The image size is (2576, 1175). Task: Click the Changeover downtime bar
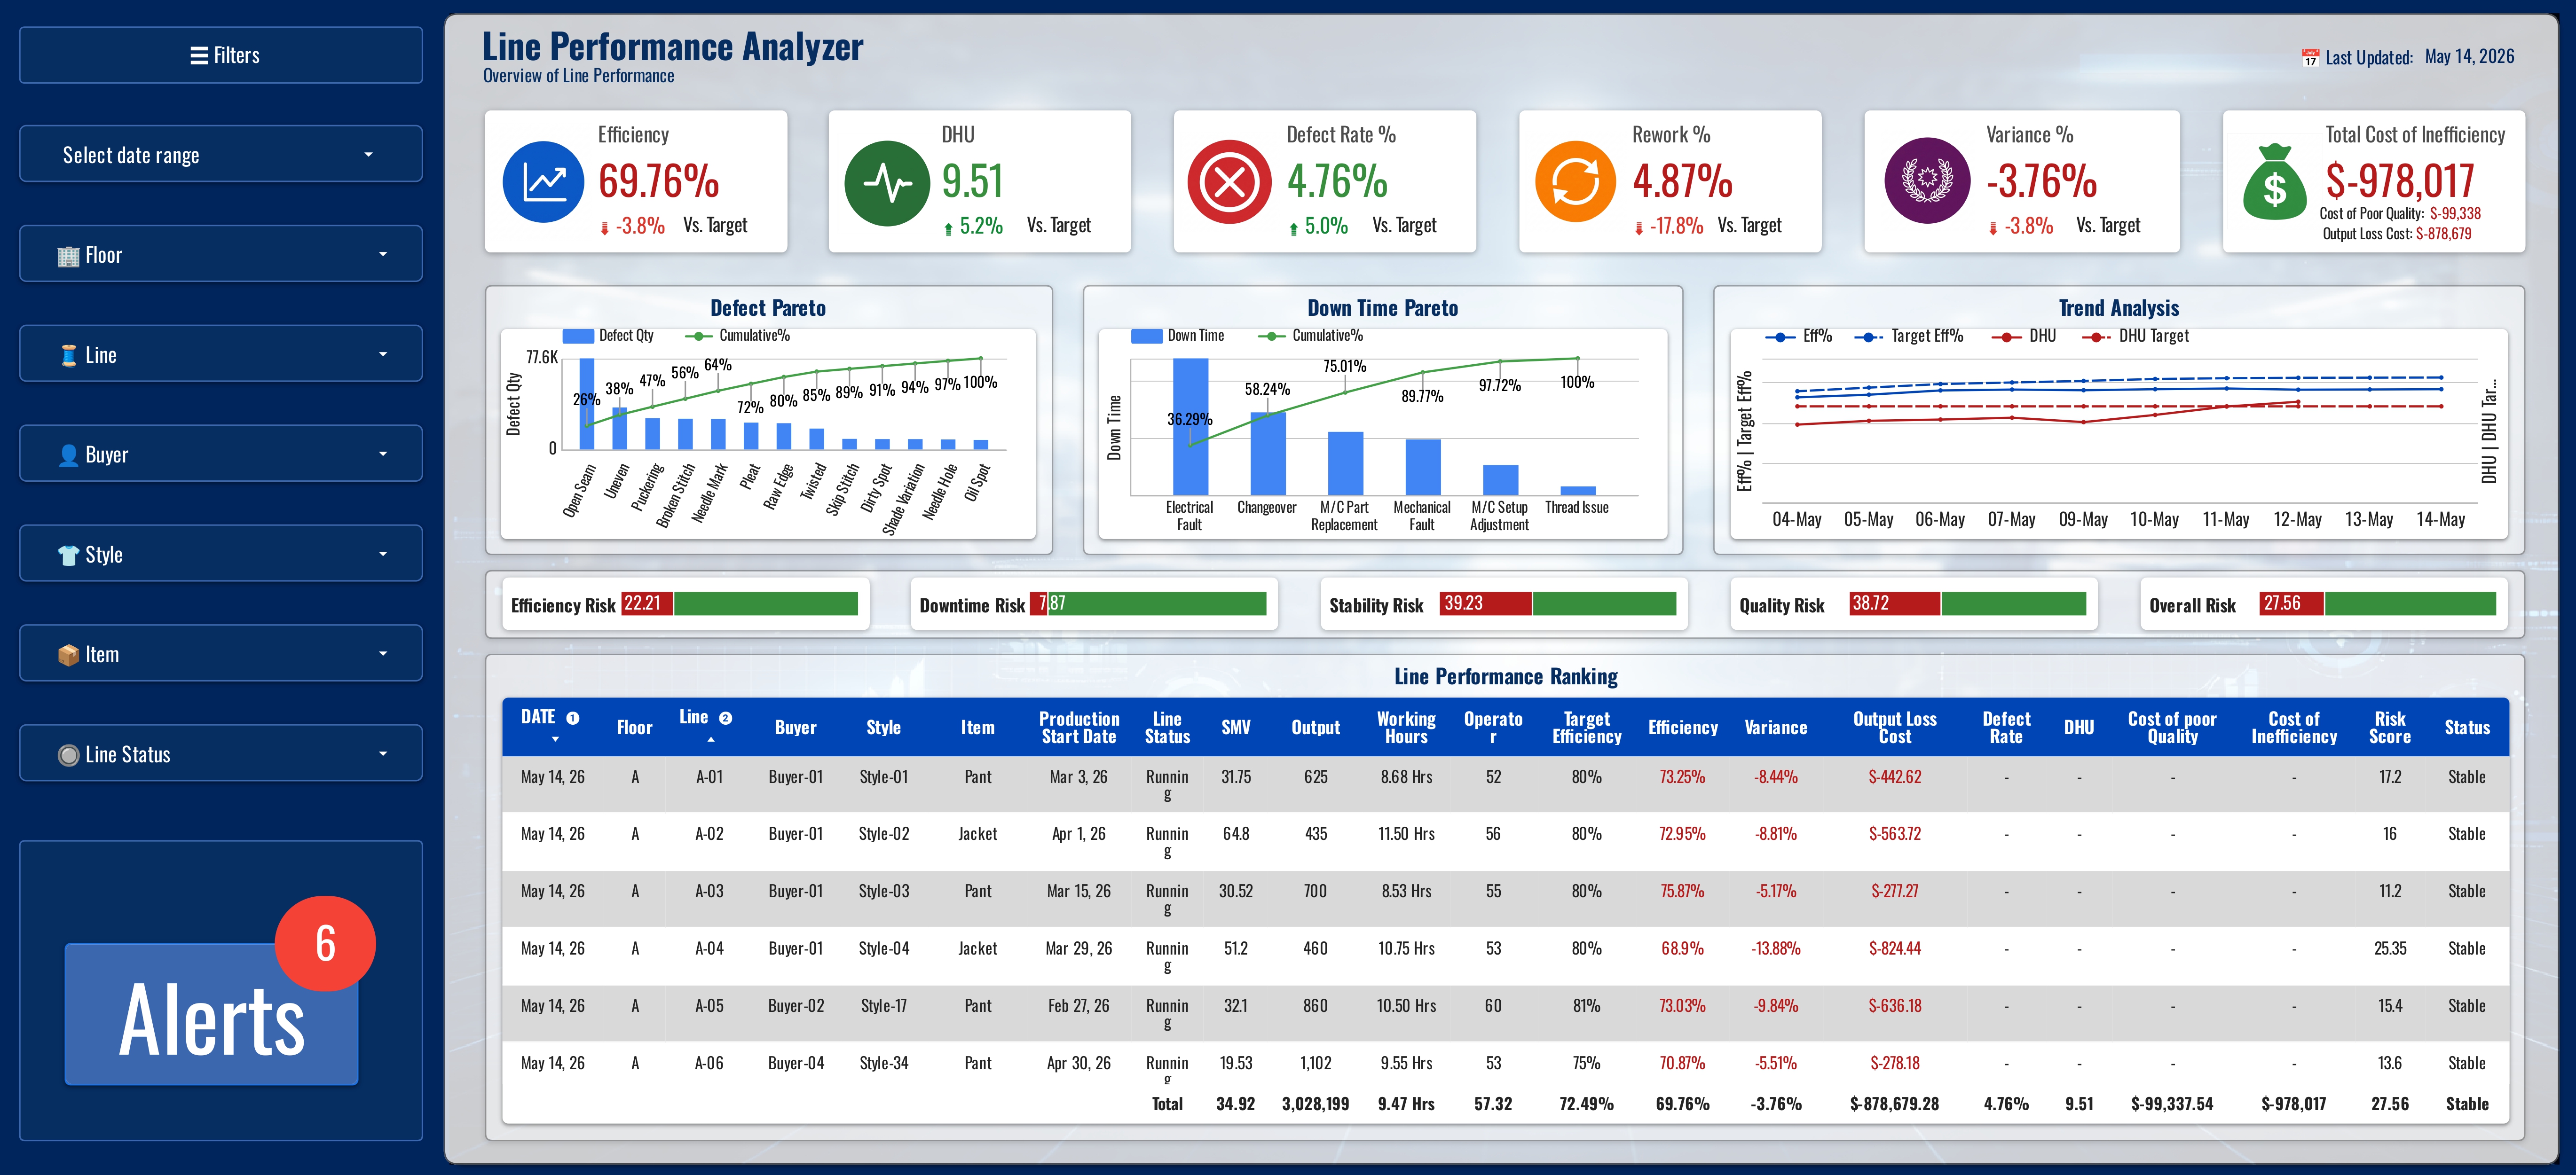click(x=1267, y=454)
